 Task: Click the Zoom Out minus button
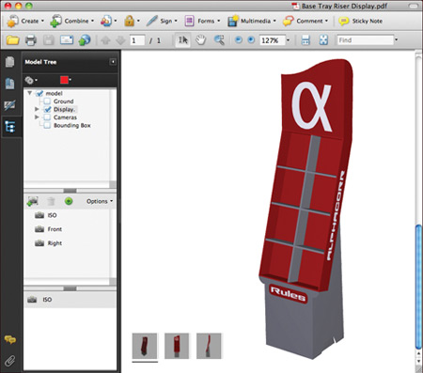coord(239,40)
